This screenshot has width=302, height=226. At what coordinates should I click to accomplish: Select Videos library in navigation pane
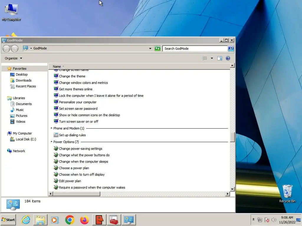(20, 122)
